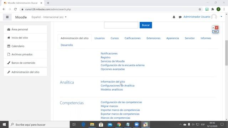Open Modelos analíticos link
This screenshot has height=128, width=228.
click(112, 89)
